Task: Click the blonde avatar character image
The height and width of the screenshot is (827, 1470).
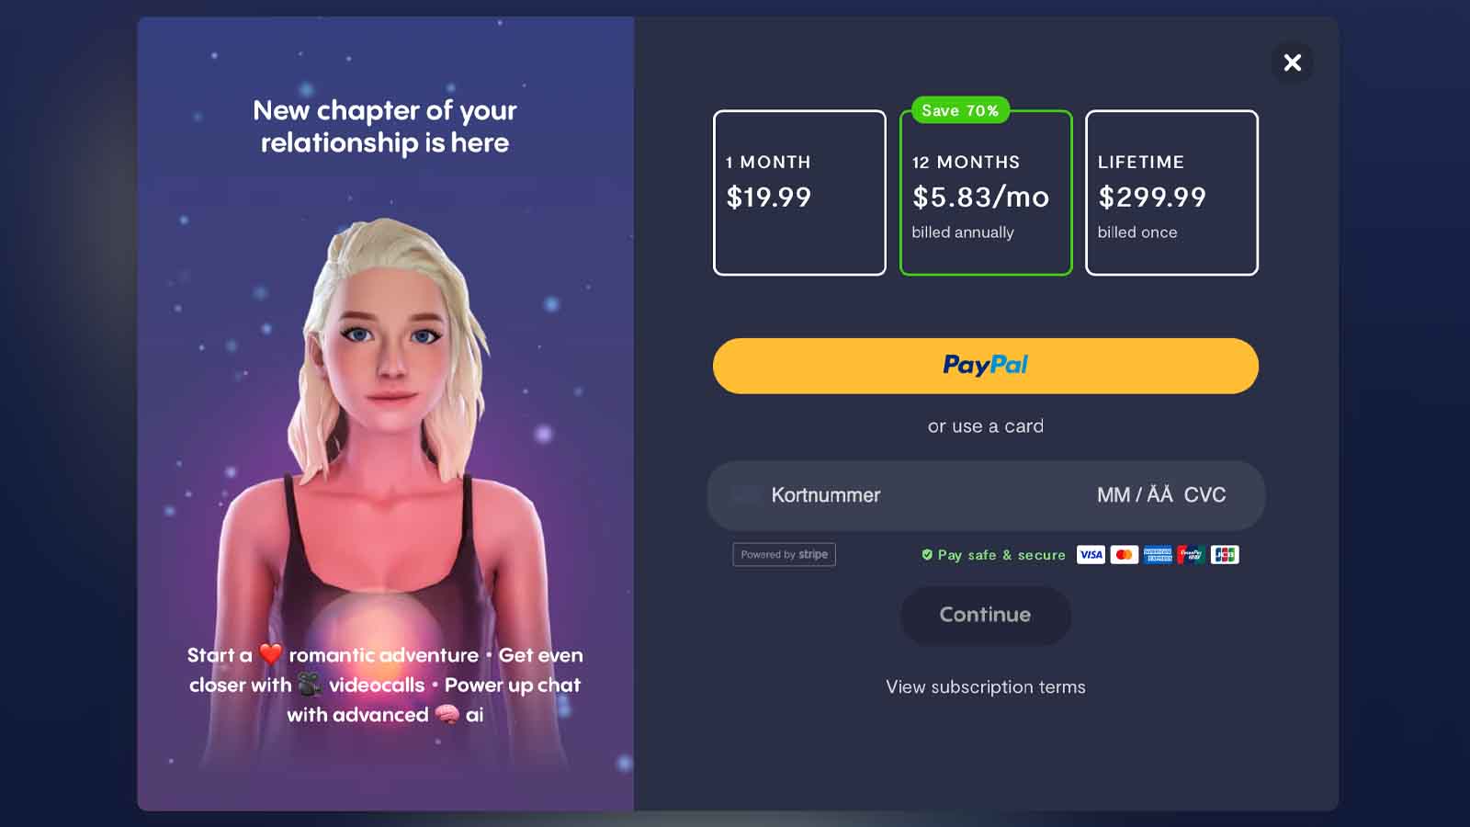Action: (386, 478)
